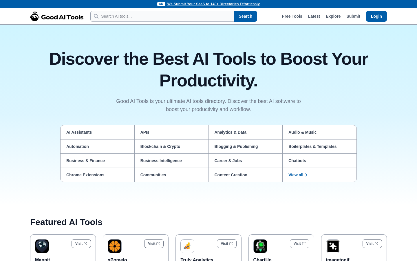The width and height of the screenshot is (417, 261).
Task: Select the Business & Finance category
Action: coord(97,161)
